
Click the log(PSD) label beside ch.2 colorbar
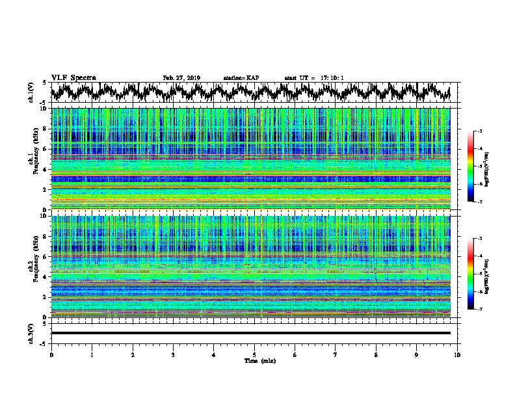click(x=487, y=276)
